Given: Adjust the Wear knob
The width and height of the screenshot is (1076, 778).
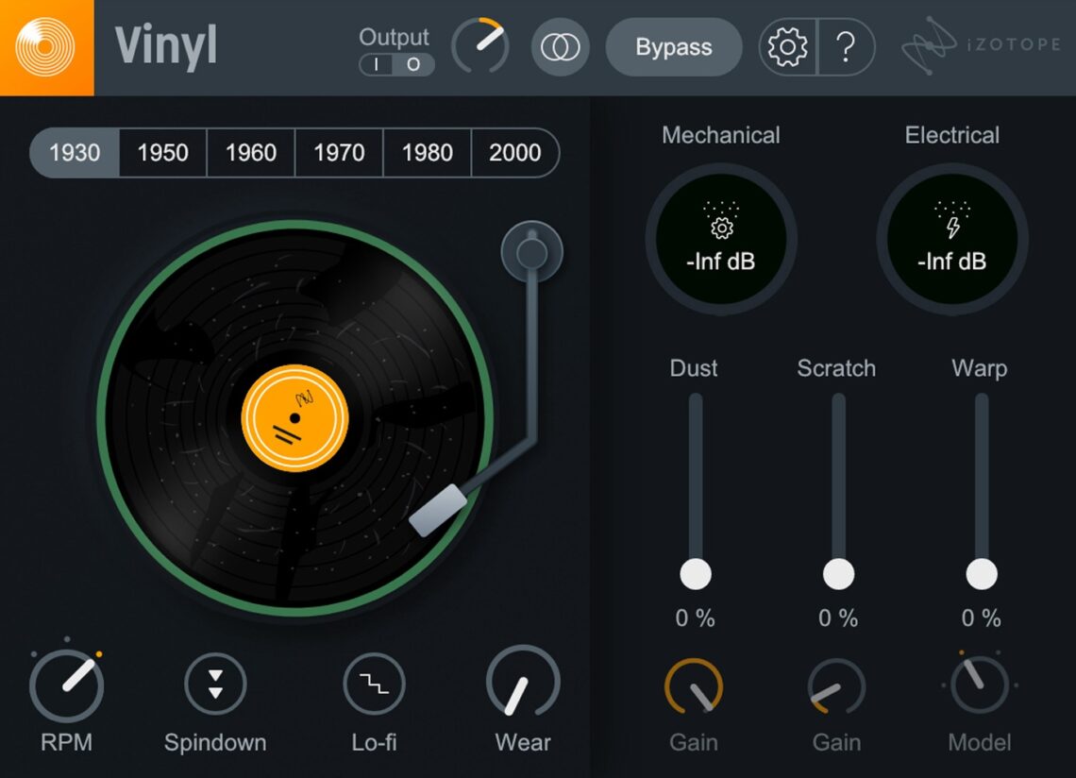Looking at the screenshot, I should point(522,684).
